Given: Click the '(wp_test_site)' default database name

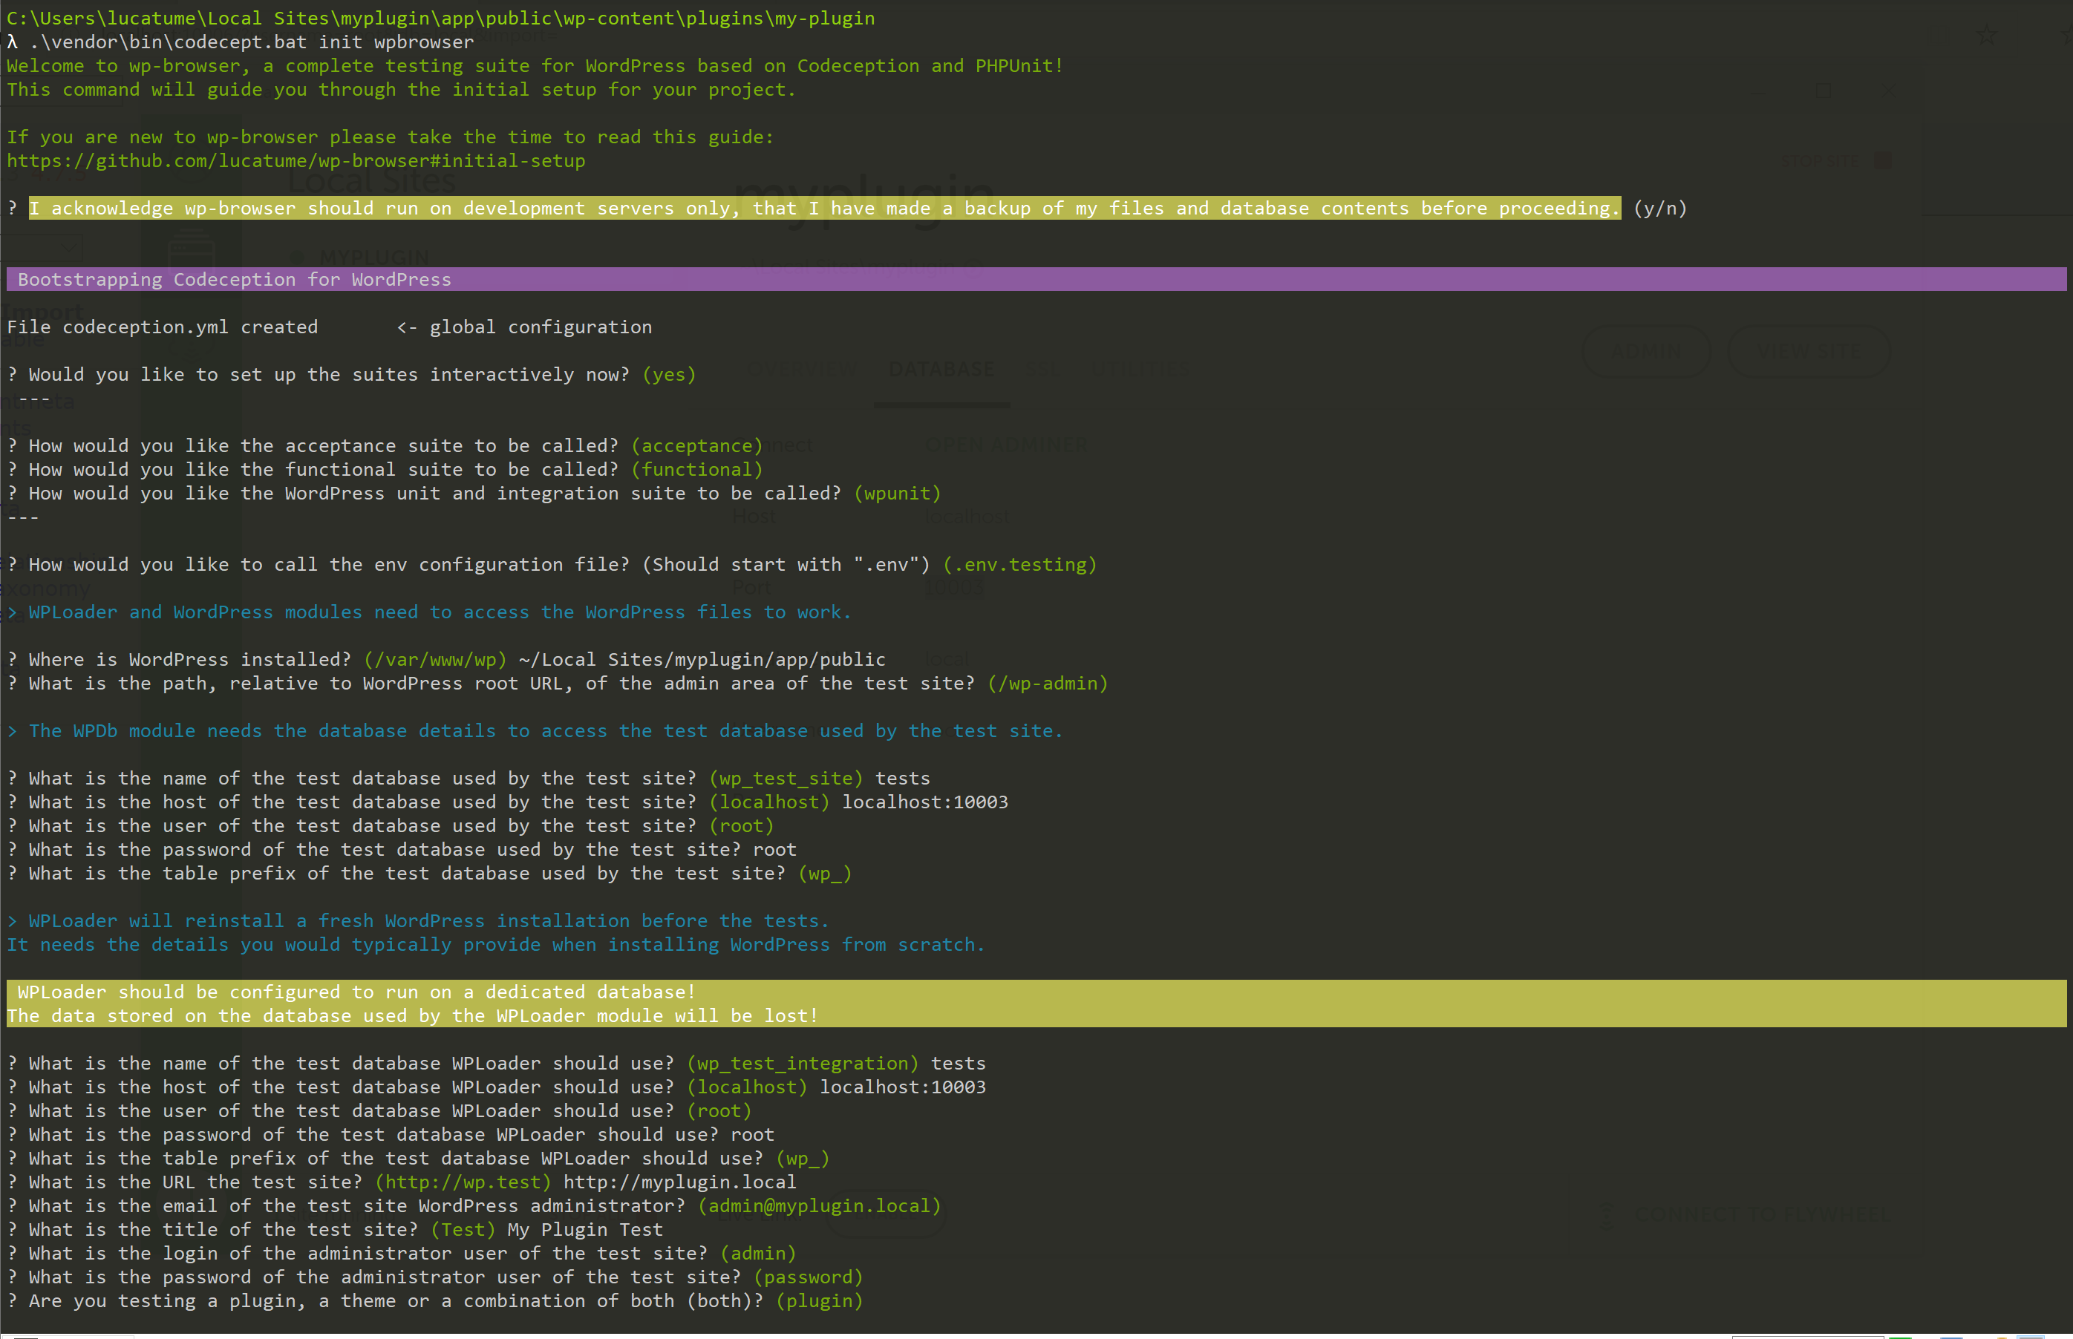Looking at the screenshot, I should click(786, 778).
